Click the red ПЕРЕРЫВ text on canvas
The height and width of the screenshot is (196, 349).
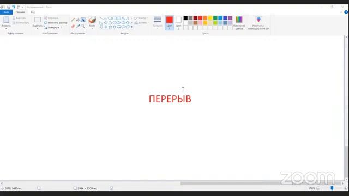point(170,99)
